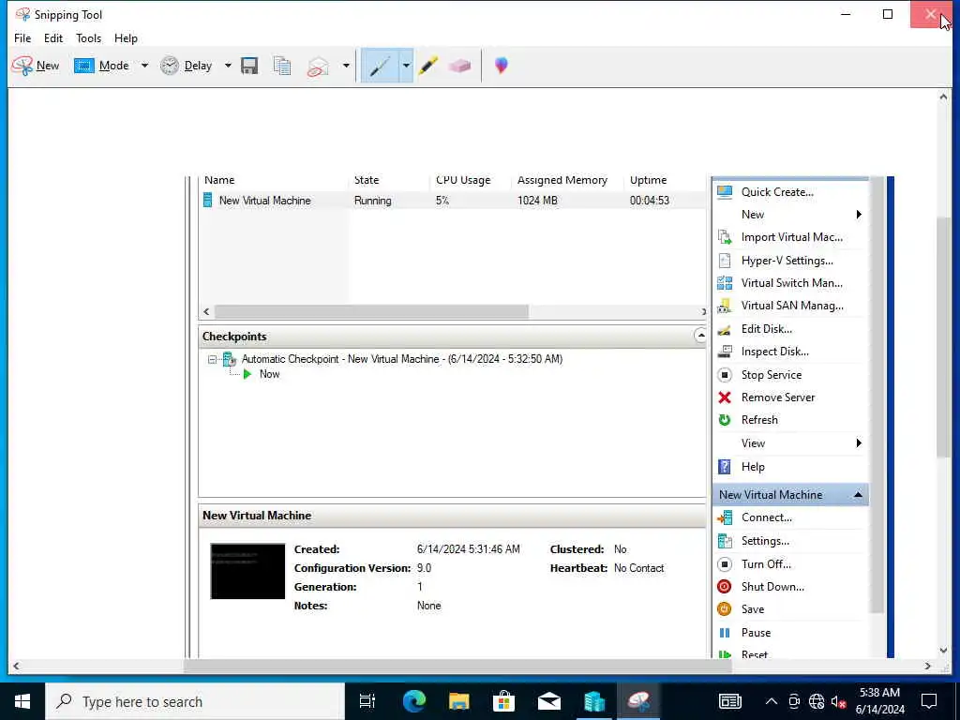Click the Quick Create icon in the snip
960x720 pixels.
tap(725, 192)
